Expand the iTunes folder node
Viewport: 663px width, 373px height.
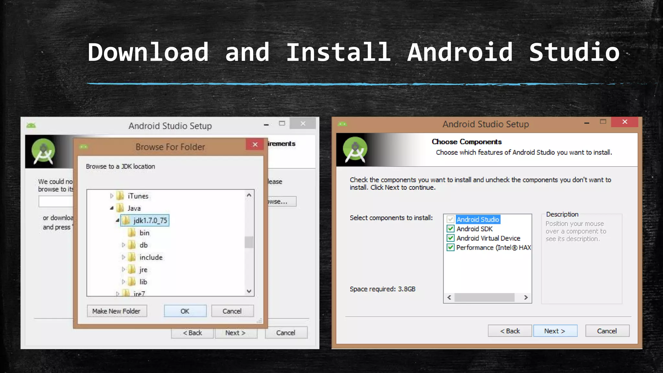[x=112, y=196]
